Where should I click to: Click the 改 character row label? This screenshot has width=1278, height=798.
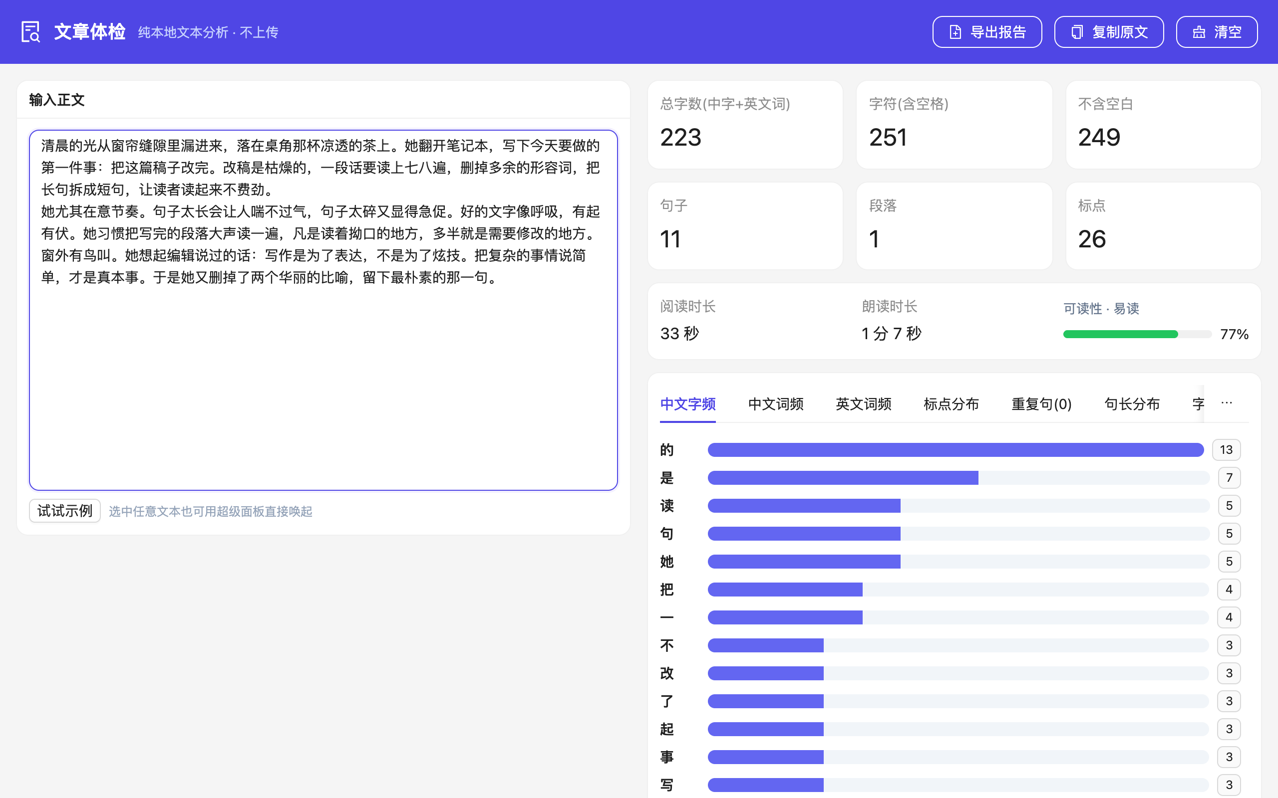[666, 673]
